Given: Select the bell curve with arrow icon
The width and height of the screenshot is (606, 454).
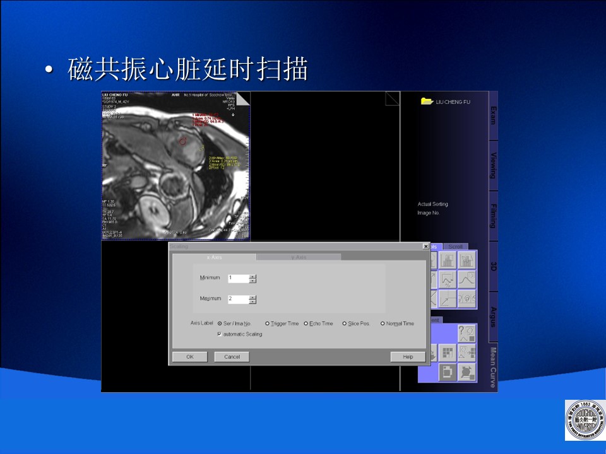Looking at the screenshot, I should tap(467, 279).
